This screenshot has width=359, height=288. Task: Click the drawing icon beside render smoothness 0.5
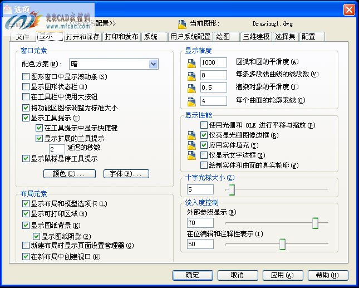[192, 88]
